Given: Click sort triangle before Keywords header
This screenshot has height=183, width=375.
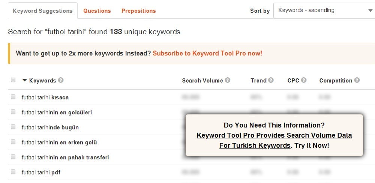Looking at the screenshot, I should (x=25, y=80).
